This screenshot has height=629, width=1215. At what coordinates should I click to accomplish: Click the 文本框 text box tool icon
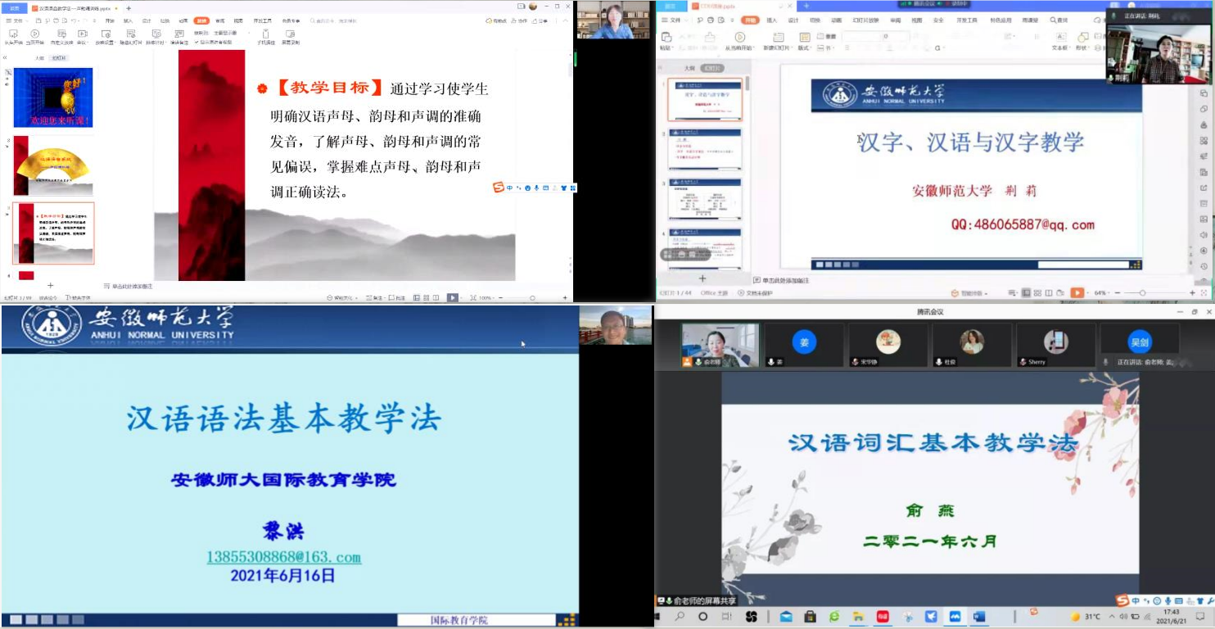pos(1060,37)
